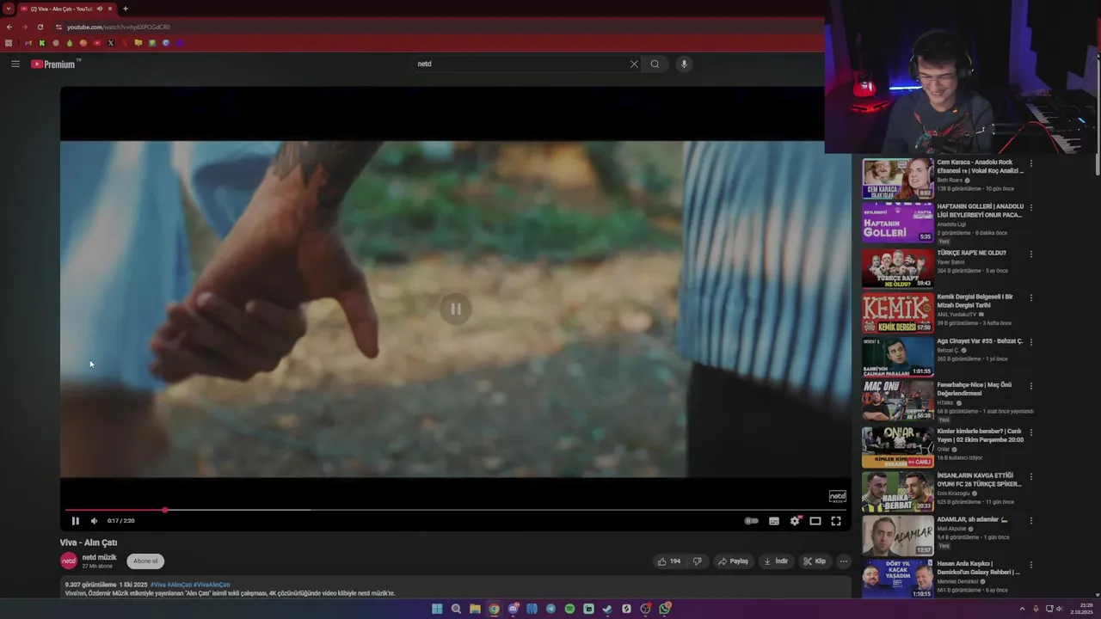Start voice search with microphone

[x=684, y=64]
